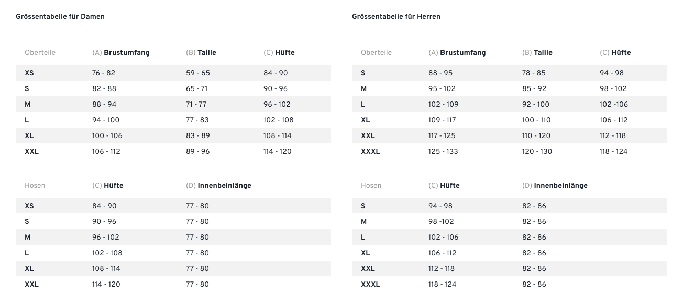Image resolution: width=683 pixels, height=305 pixels.
Task: Click Damen Oberteile chest value 76 - 82
Action: click(x=104, y=73)
